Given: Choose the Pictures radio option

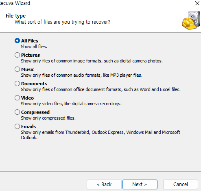Looking at the screenshot, I should click(17, 55).
